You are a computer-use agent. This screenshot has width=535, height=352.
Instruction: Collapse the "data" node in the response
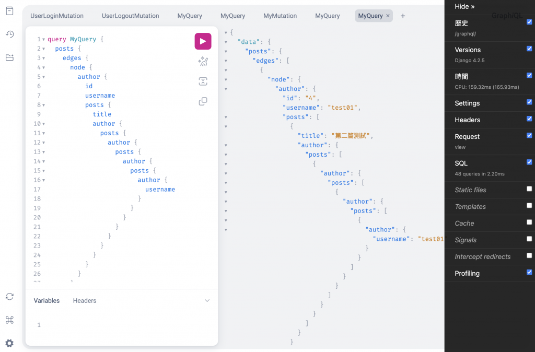[x=226, y=42]
